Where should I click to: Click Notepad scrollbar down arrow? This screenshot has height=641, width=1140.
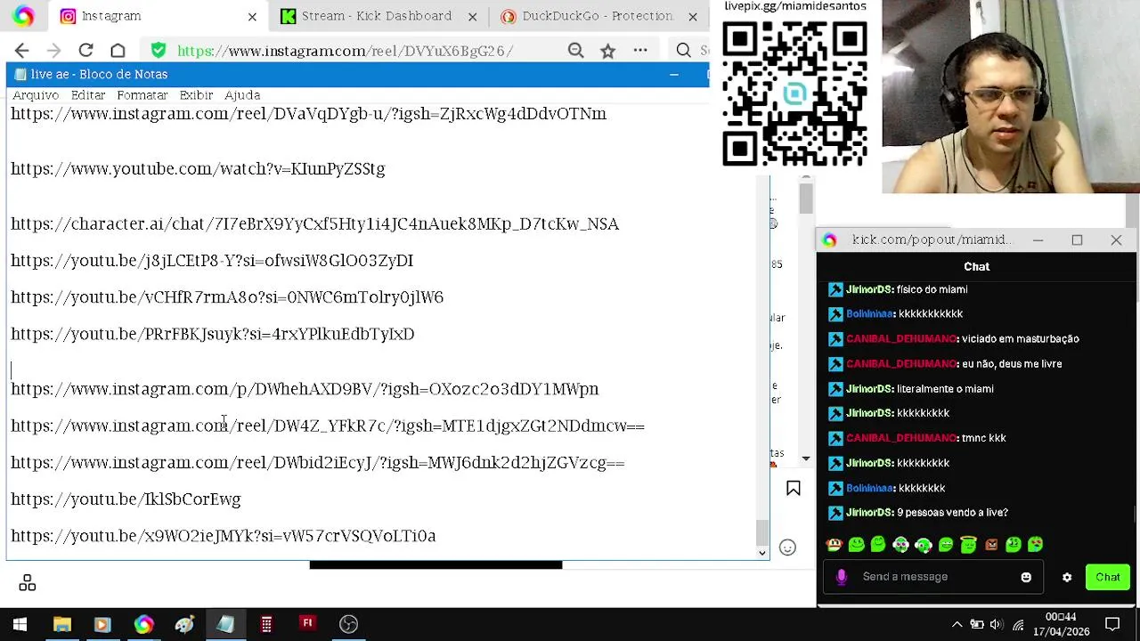click(x=761, y=552)
